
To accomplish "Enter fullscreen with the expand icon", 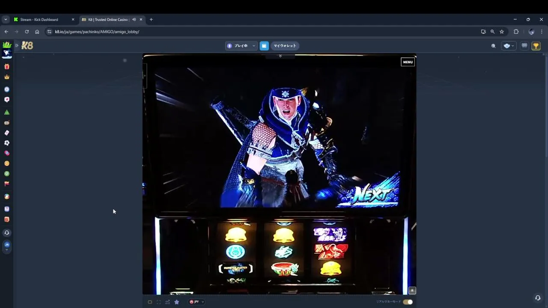I will (158, 302).
